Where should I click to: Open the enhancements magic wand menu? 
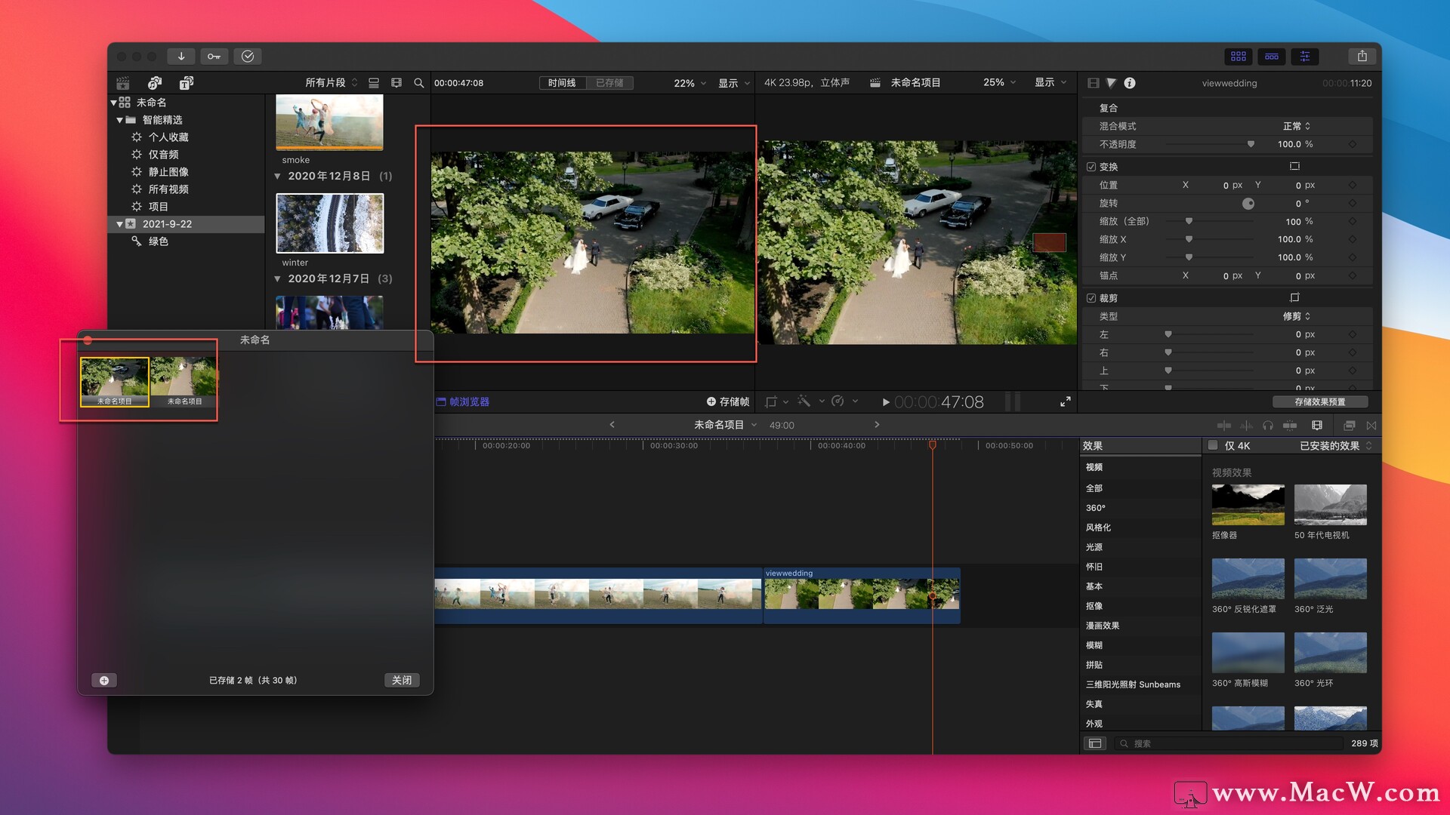pyautogui.click(x=810, y=401)
